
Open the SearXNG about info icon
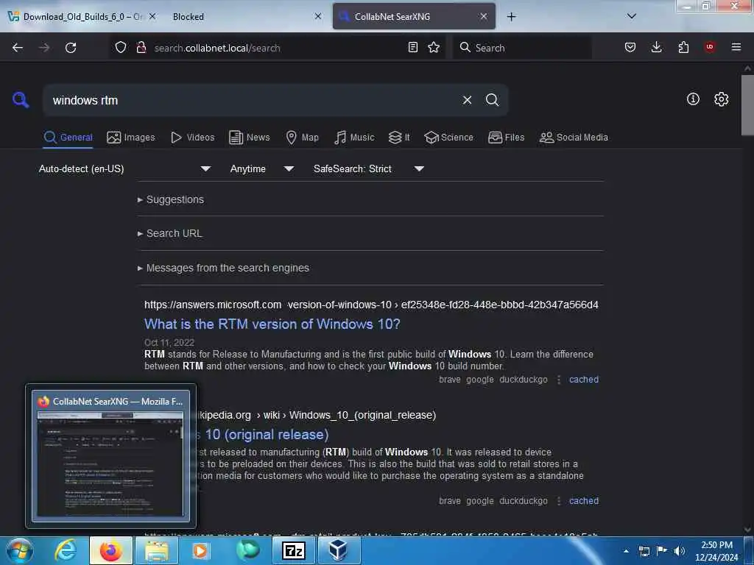click(693, 99)
